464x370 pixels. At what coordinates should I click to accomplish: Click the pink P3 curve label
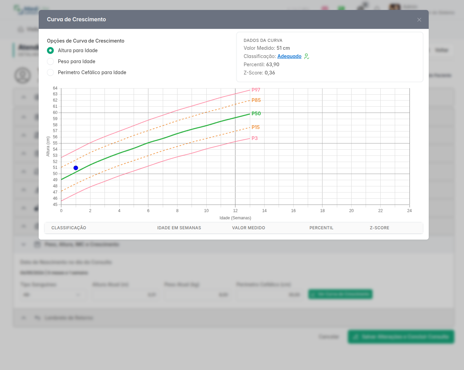[255, 138]
